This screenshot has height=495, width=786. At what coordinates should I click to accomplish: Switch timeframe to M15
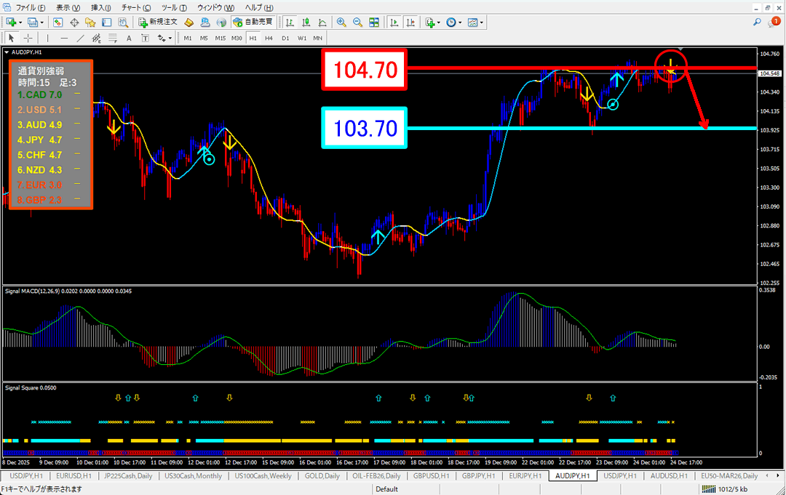pos(220,38)
